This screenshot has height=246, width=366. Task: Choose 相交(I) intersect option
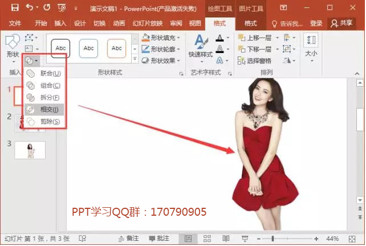[x=44, y=110]
